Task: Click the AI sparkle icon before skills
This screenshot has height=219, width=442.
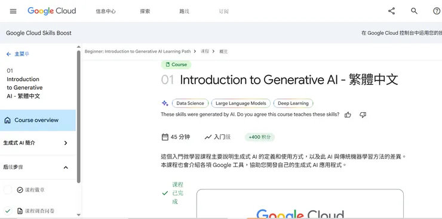Action: coord(165,103)
